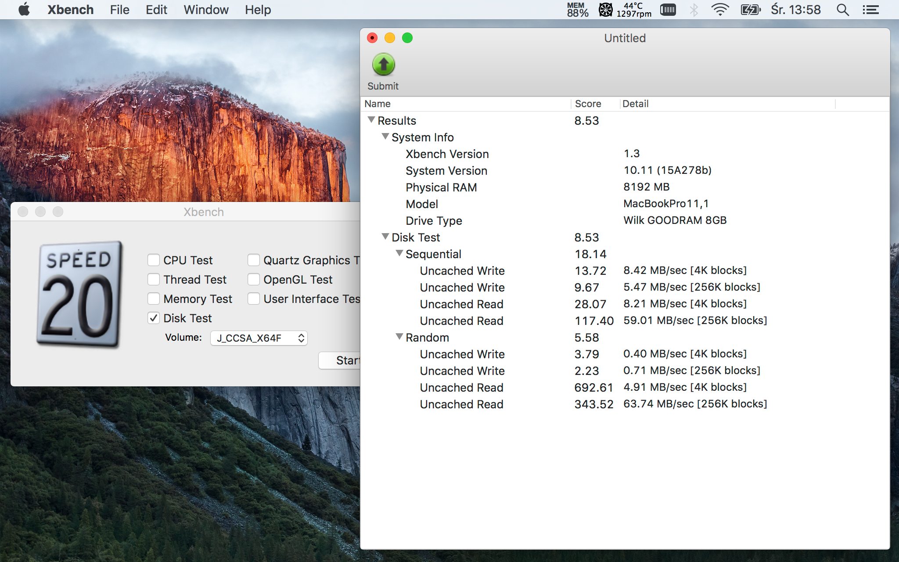Close the Untitled results window
The image size is (899, 562).
(x=372, y=38)
